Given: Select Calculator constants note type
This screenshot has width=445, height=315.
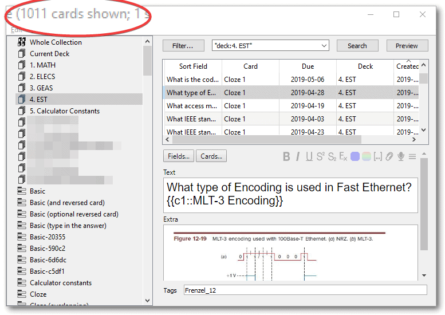Looking at the screenshot, I should point(61,283).
